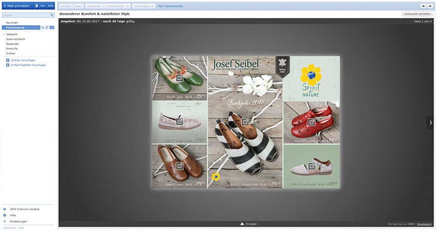Open link icon on green shoes

point(180,78)
